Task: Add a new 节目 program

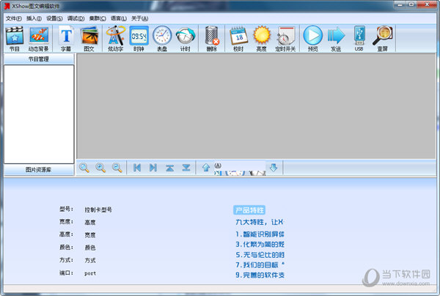Action: (15, 39)
